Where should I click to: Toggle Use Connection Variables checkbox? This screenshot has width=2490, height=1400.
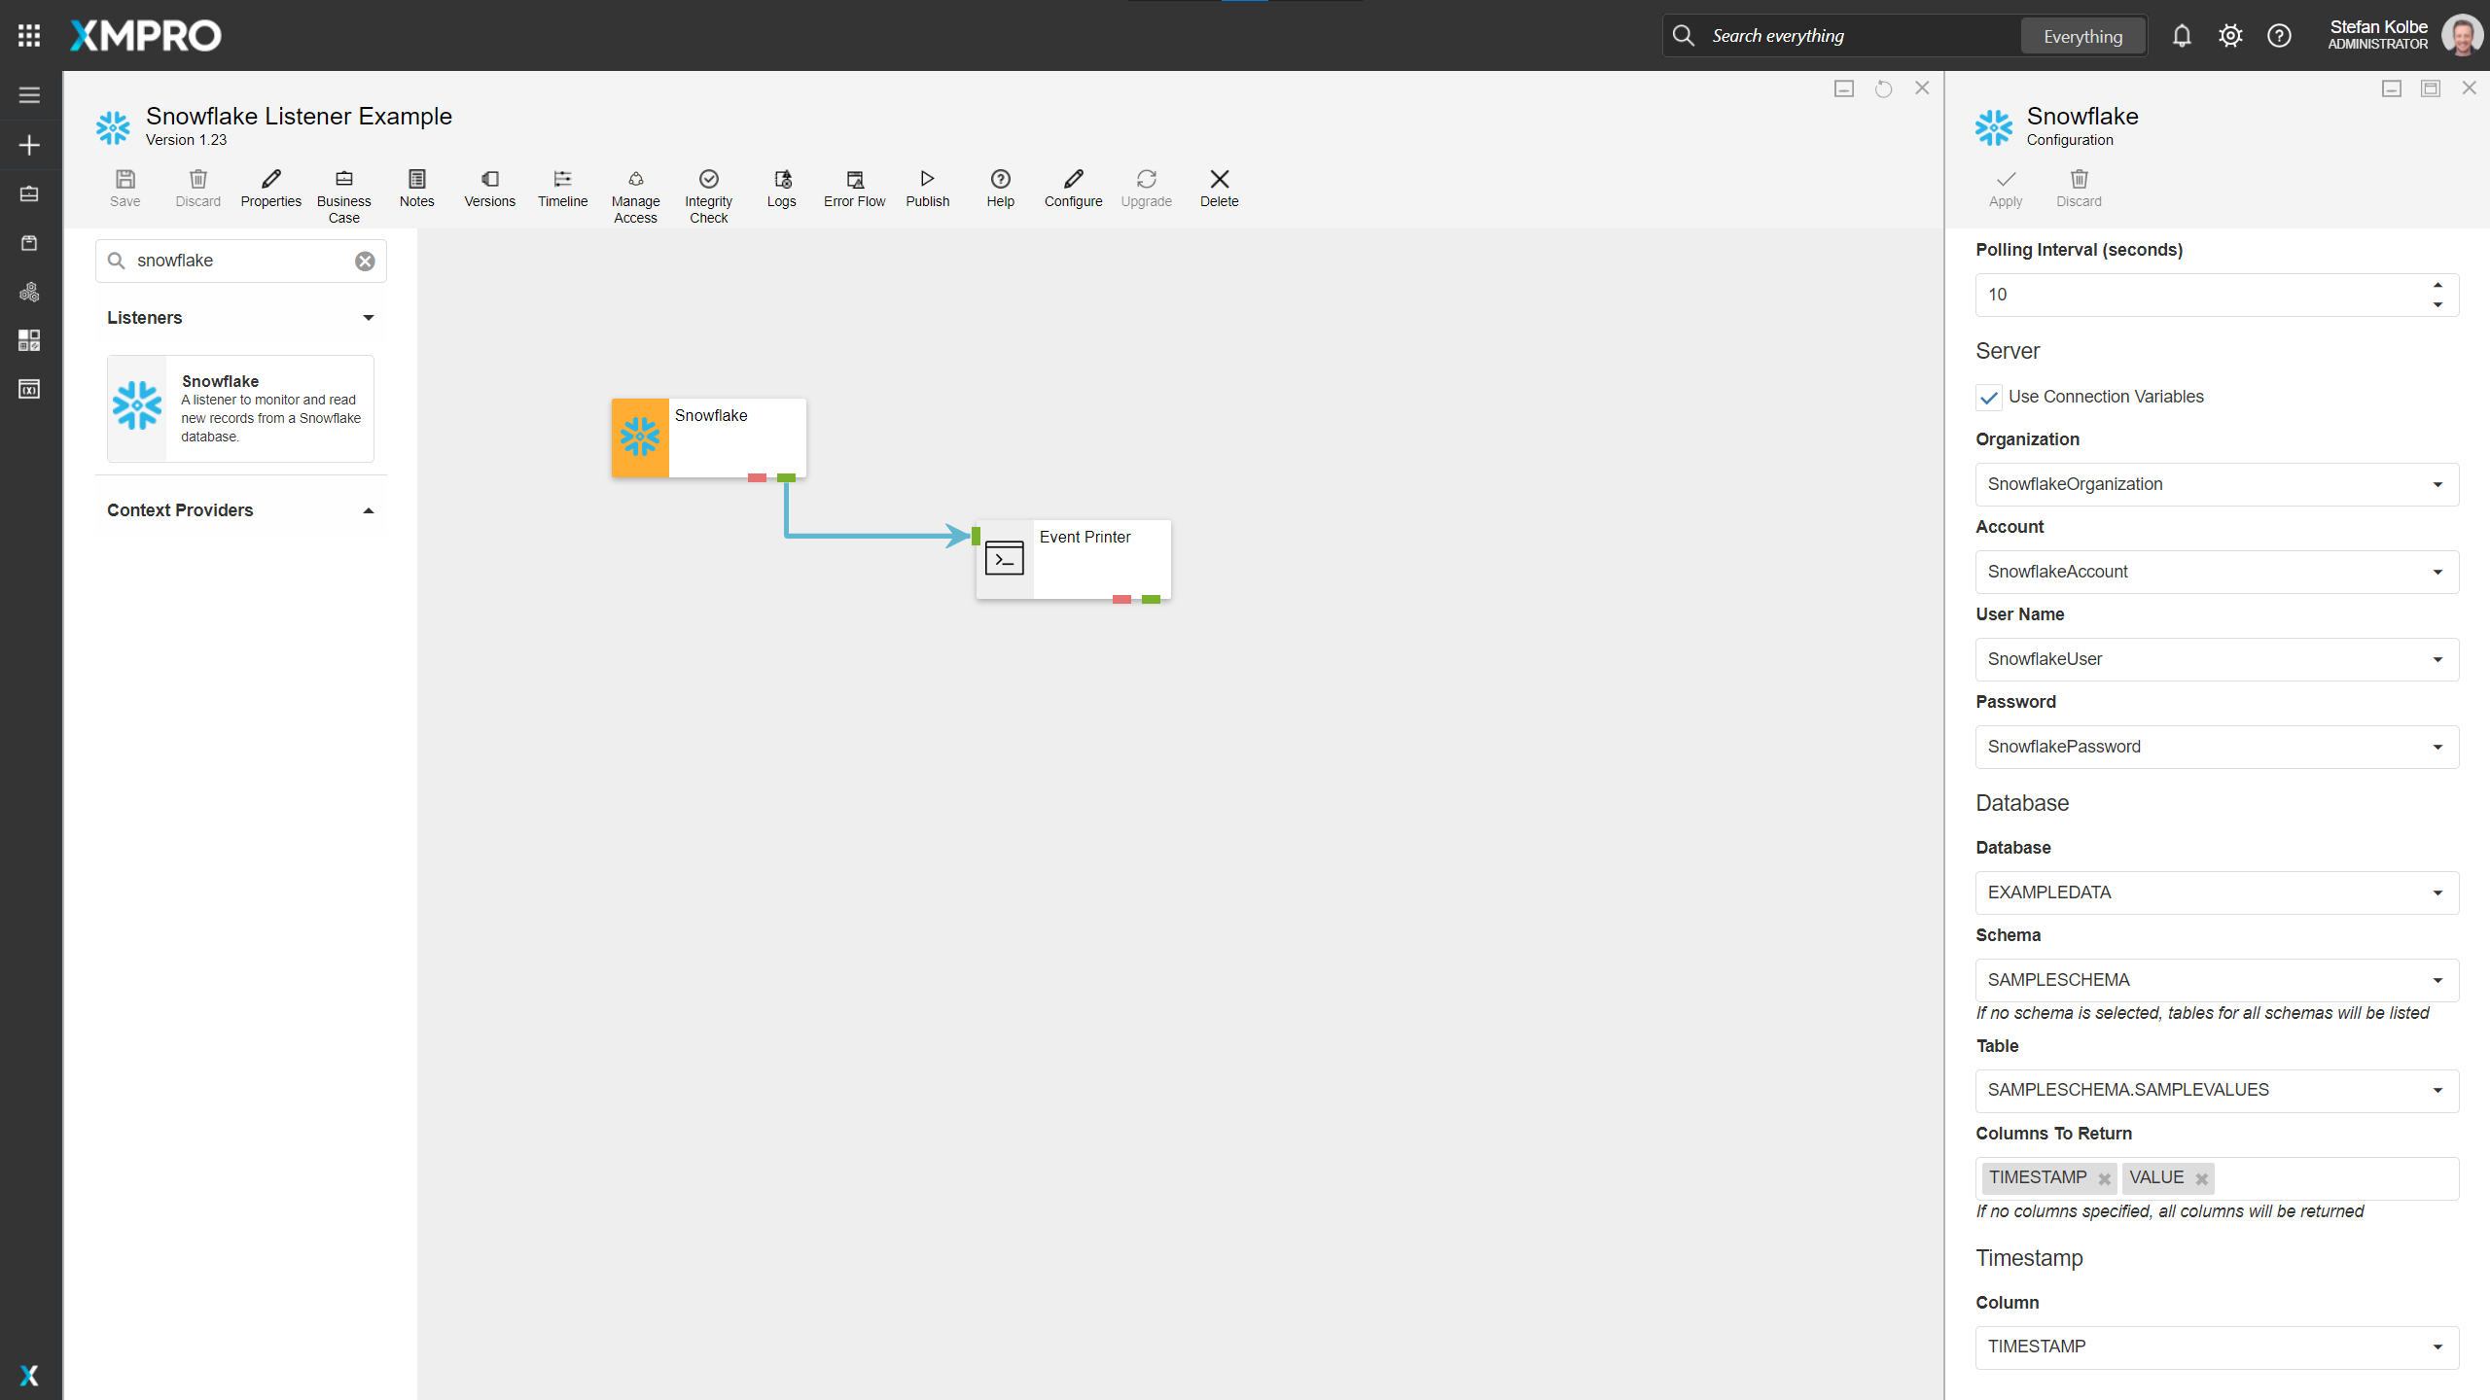pos(1989,398)
